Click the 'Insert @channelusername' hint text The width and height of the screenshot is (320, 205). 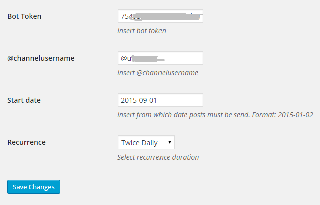click(158, 73)
